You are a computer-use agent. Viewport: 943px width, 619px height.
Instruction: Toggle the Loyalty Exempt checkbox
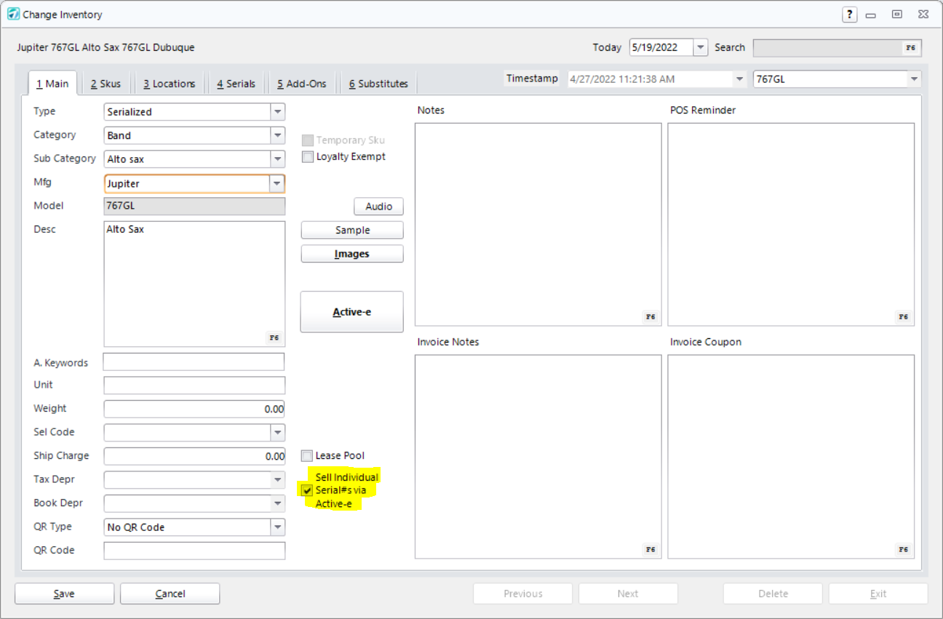tap(308, 156)
